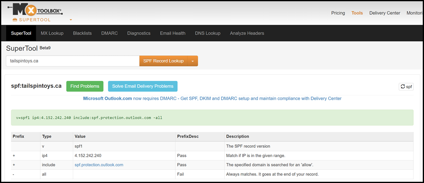Open the Pricing page link

(338, 13)
